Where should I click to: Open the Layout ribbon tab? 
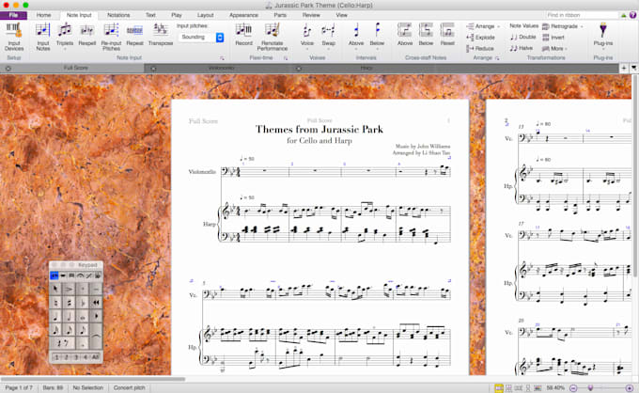[x=206, y=15]
